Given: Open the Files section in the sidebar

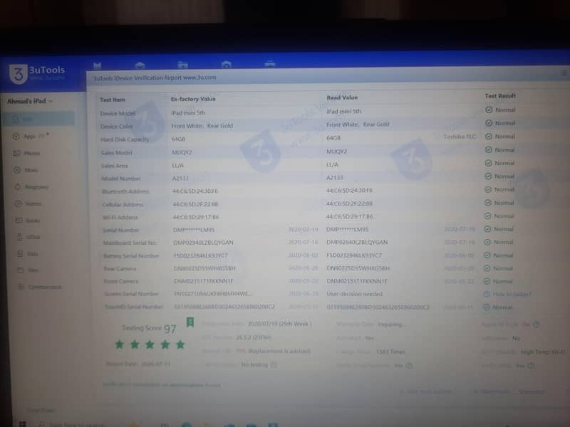Looking at the screenshot, I should pyautogui.click(x=28, y=270).
